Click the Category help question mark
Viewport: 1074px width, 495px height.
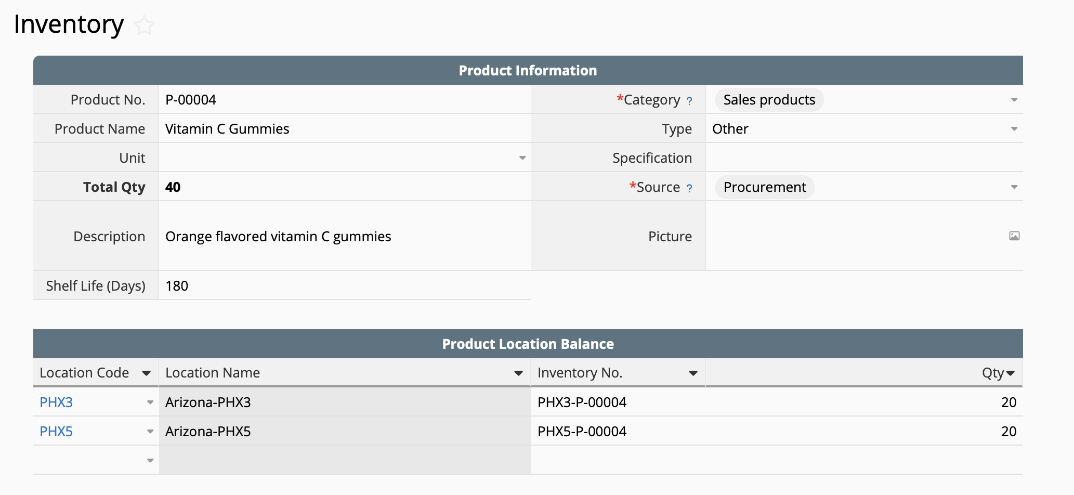[x=689, y=101]
